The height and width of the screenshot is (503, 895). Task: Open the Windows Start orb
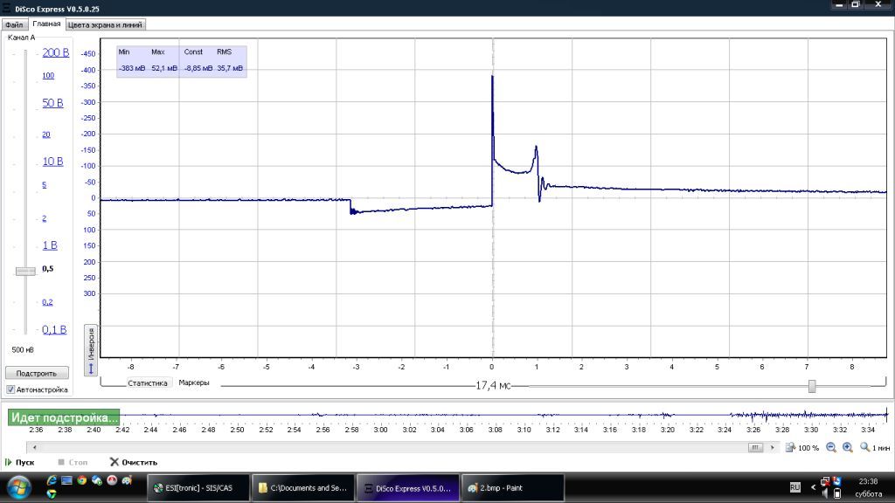pyautogui.click(x=18, y=488)
